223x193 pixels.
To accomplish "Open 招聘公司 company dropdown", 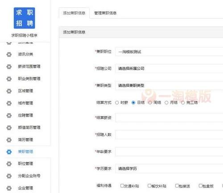I will [169, 68].
